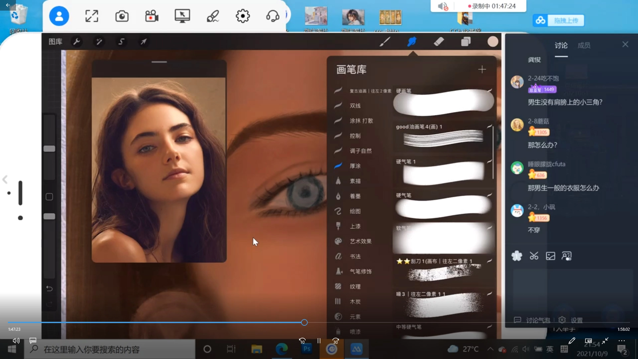Open the active color circle swatch

point(492,42)
